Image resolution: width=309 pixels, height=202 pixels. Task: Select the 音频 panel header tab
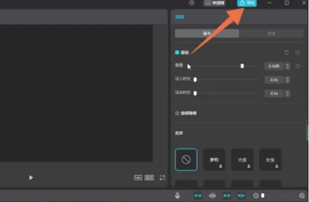[x=179, y=17]
